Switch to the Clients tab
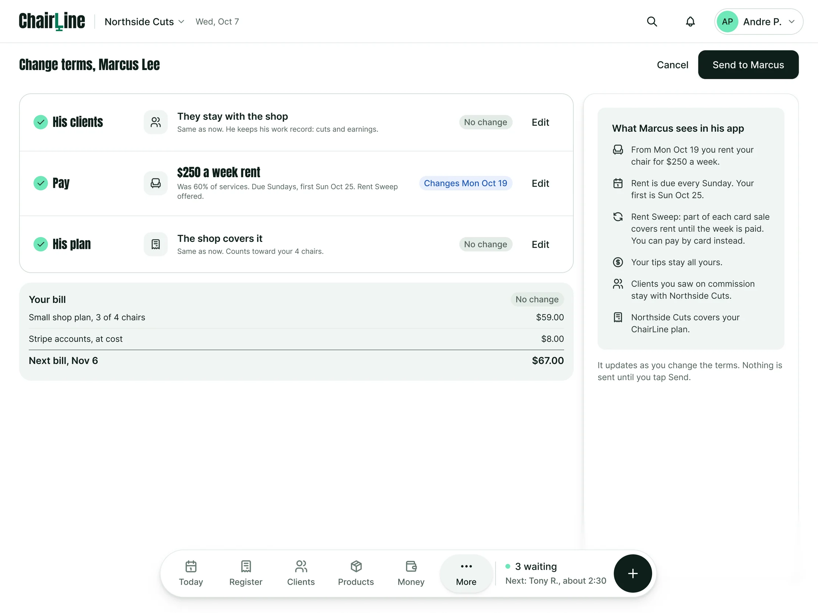Screen dimensions: 818x613 coord(301,573)
